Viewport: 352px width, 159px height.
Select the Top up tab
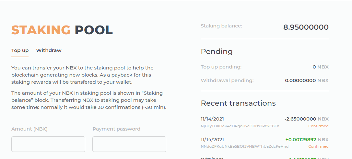pos(20,51)
